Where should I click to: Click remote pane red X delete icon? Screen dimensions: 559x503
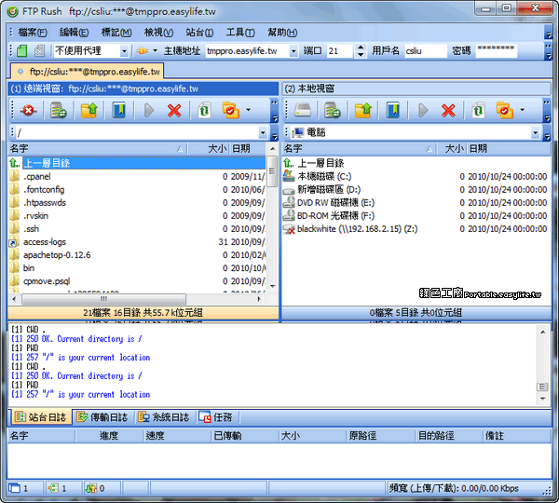[x=174, y=111]
